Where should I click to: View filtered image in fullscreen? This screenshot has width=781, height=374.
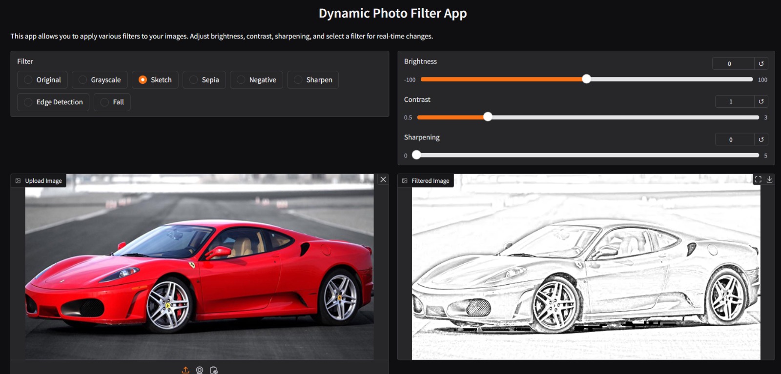[758, 179]
